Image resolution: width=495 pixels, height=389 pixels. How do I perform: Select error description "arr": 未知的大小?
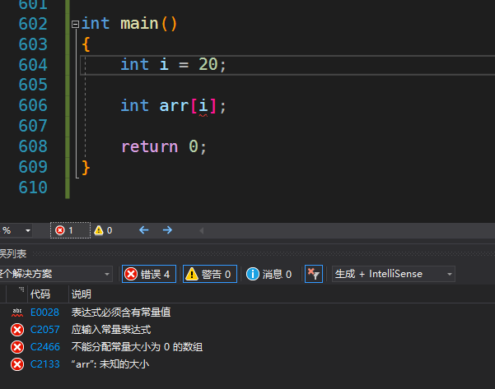(110, 364)
